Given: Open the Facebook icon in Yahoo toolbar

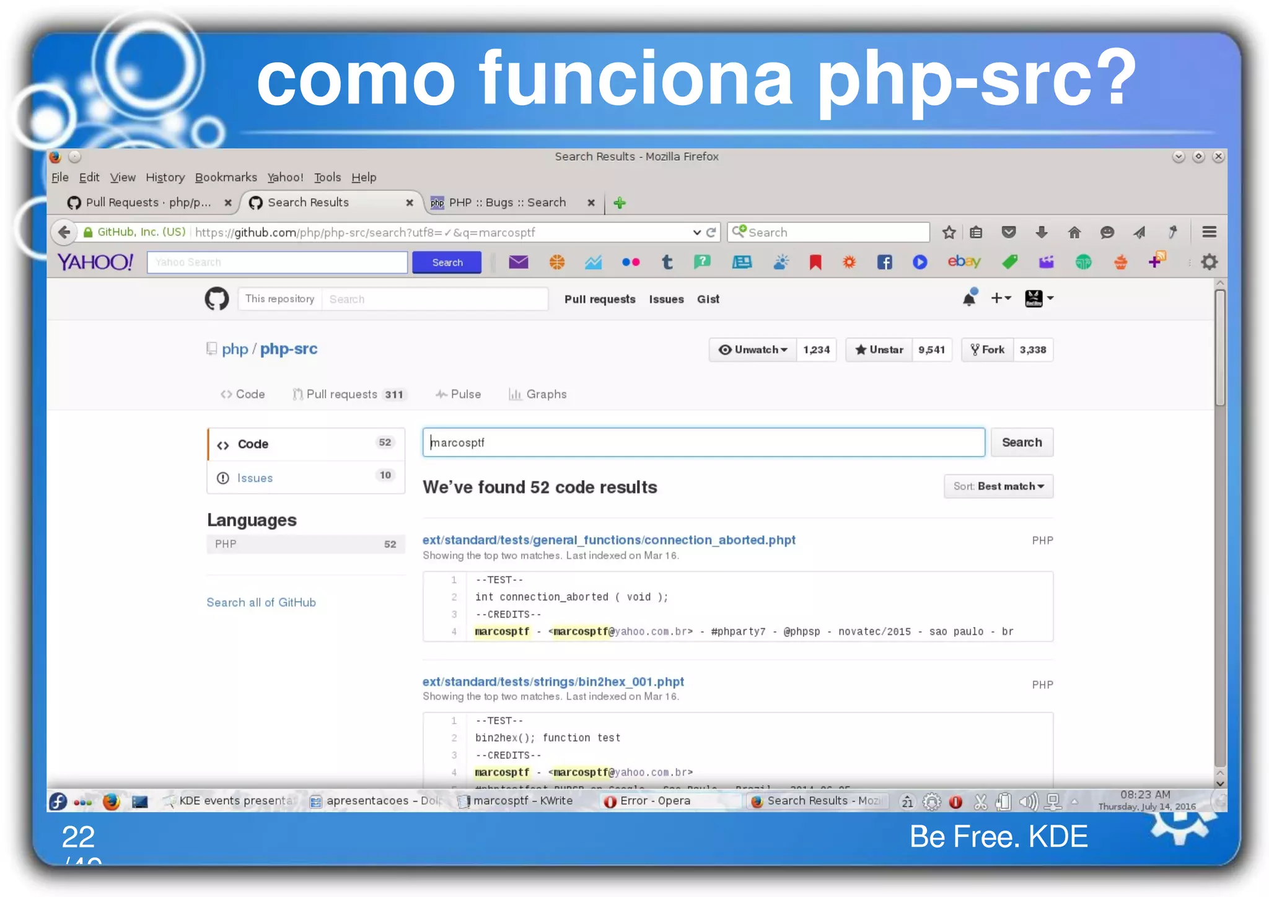Looking at the screenshot, I should pyautogui.click(x=884, y=262).
